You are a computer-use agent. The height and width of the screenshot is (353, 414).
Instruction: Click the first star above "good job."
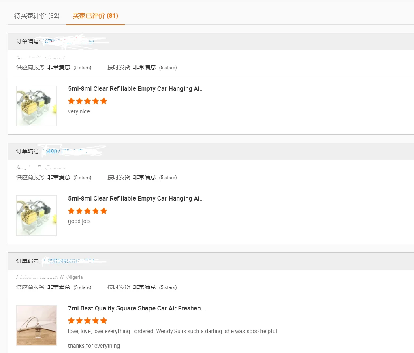tap(72, 211)
